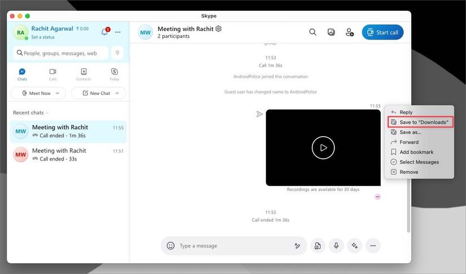The image size is (466, 274).
Task: Click Call ended 1m 36s chat entry
Action: pos(271,220)
